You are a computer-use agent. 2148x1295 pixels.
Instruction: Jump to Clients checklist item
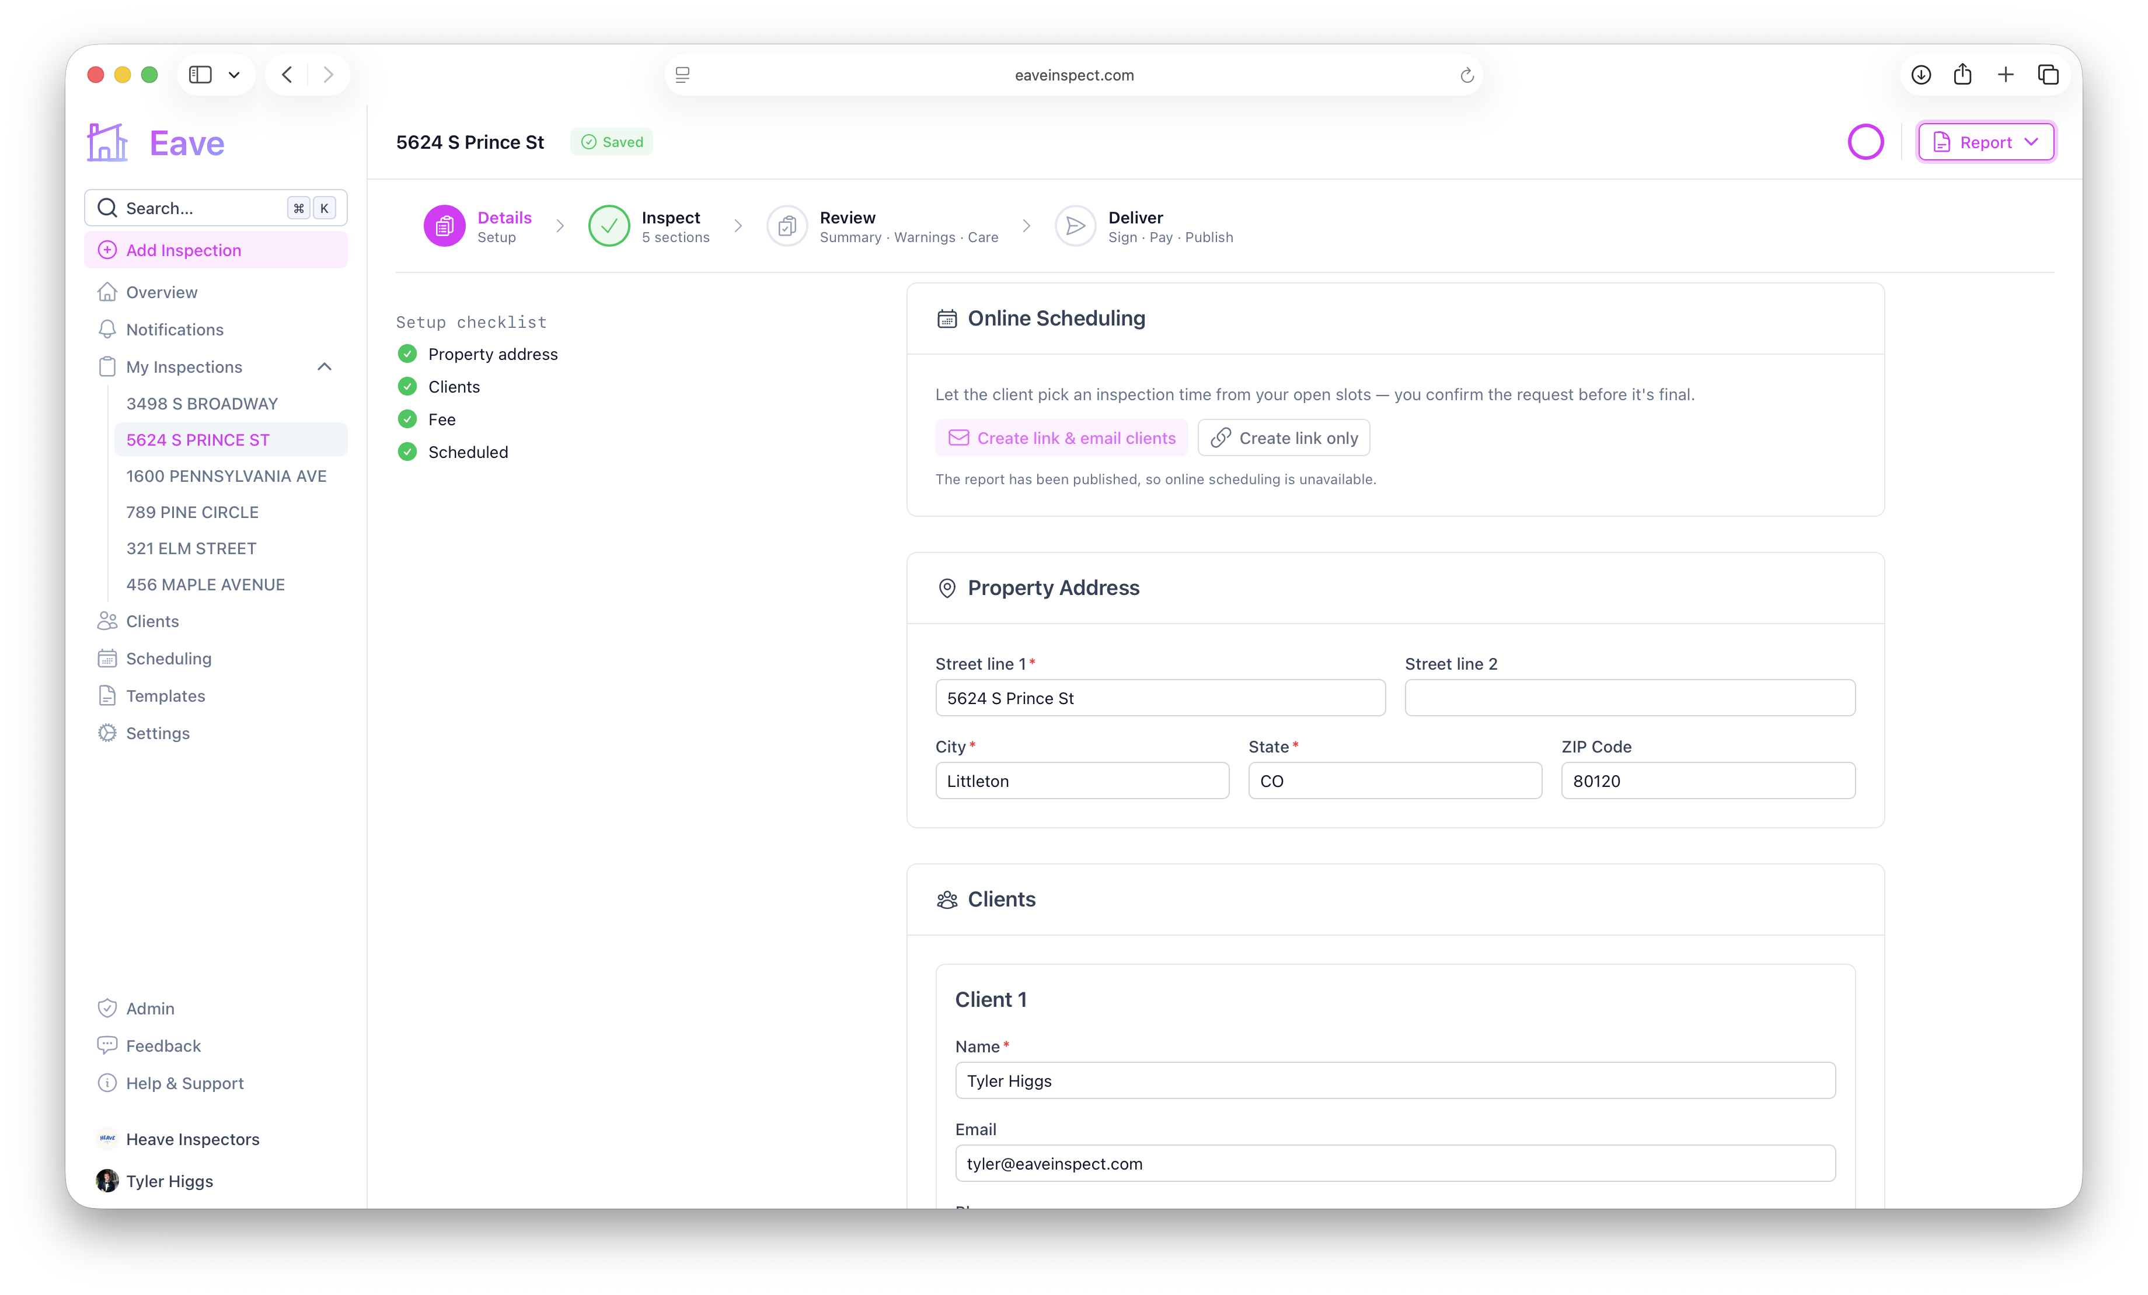coord(438,387)
